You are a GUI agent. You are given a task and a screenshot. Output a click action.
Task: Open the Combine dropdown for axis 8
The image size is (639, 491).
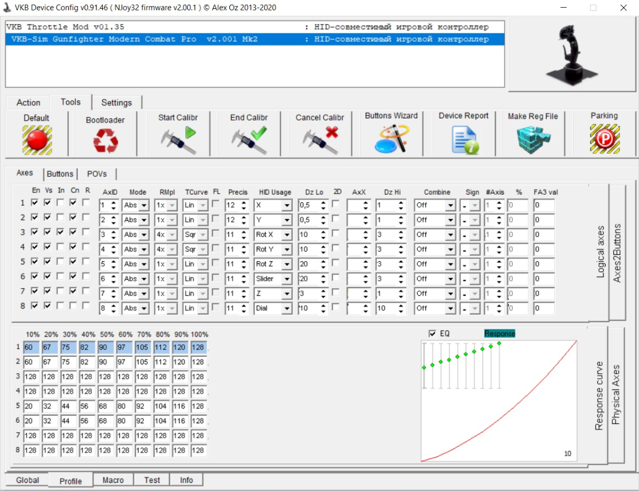[x=449, y=308]
